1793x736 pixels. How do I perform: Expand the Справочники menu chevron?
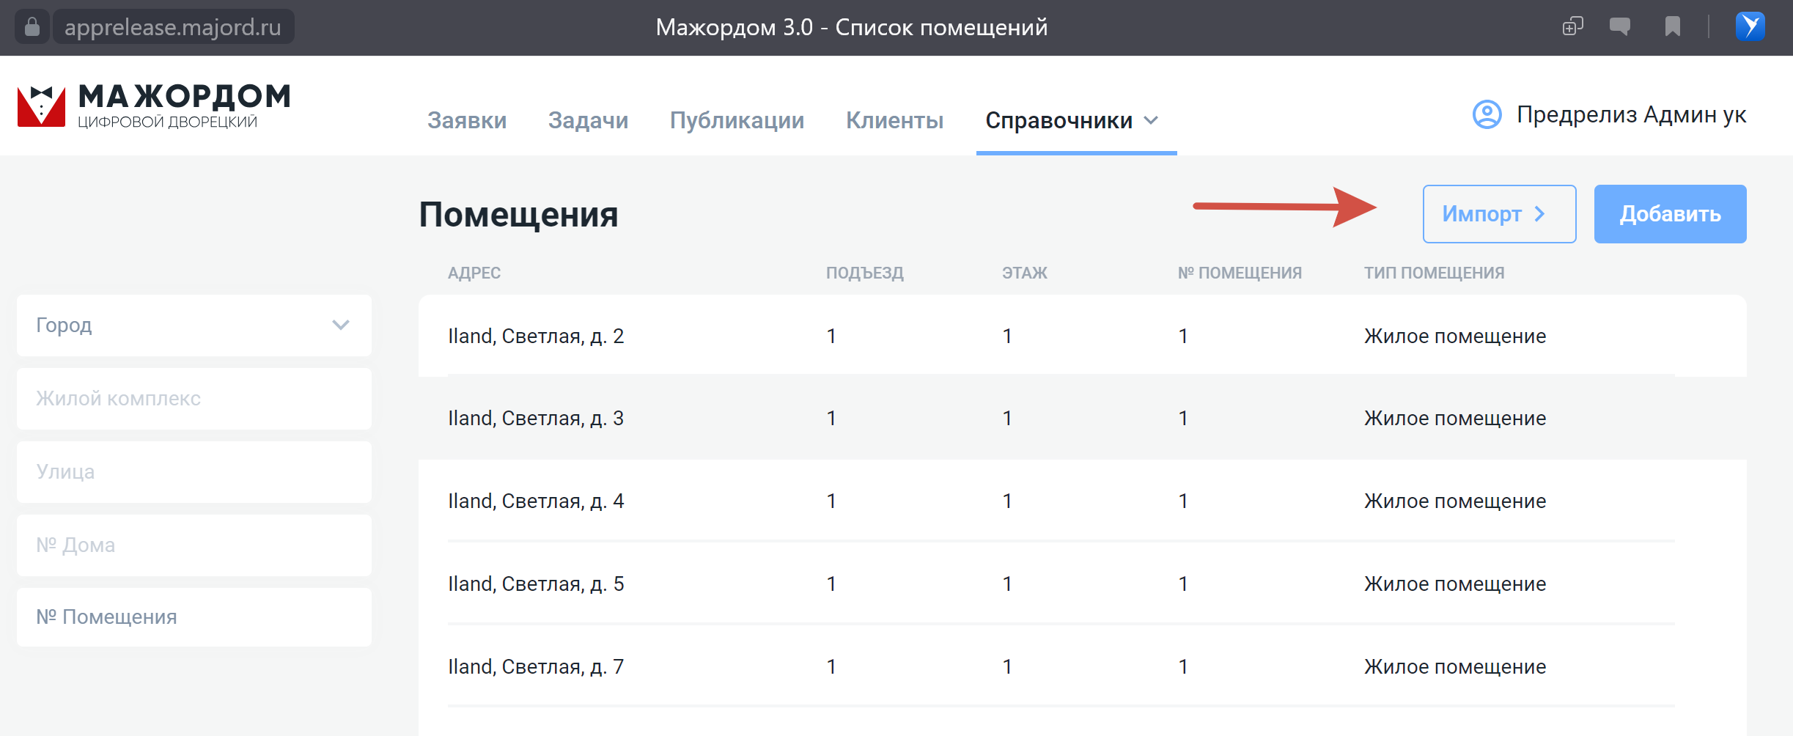click(1152, 120)
